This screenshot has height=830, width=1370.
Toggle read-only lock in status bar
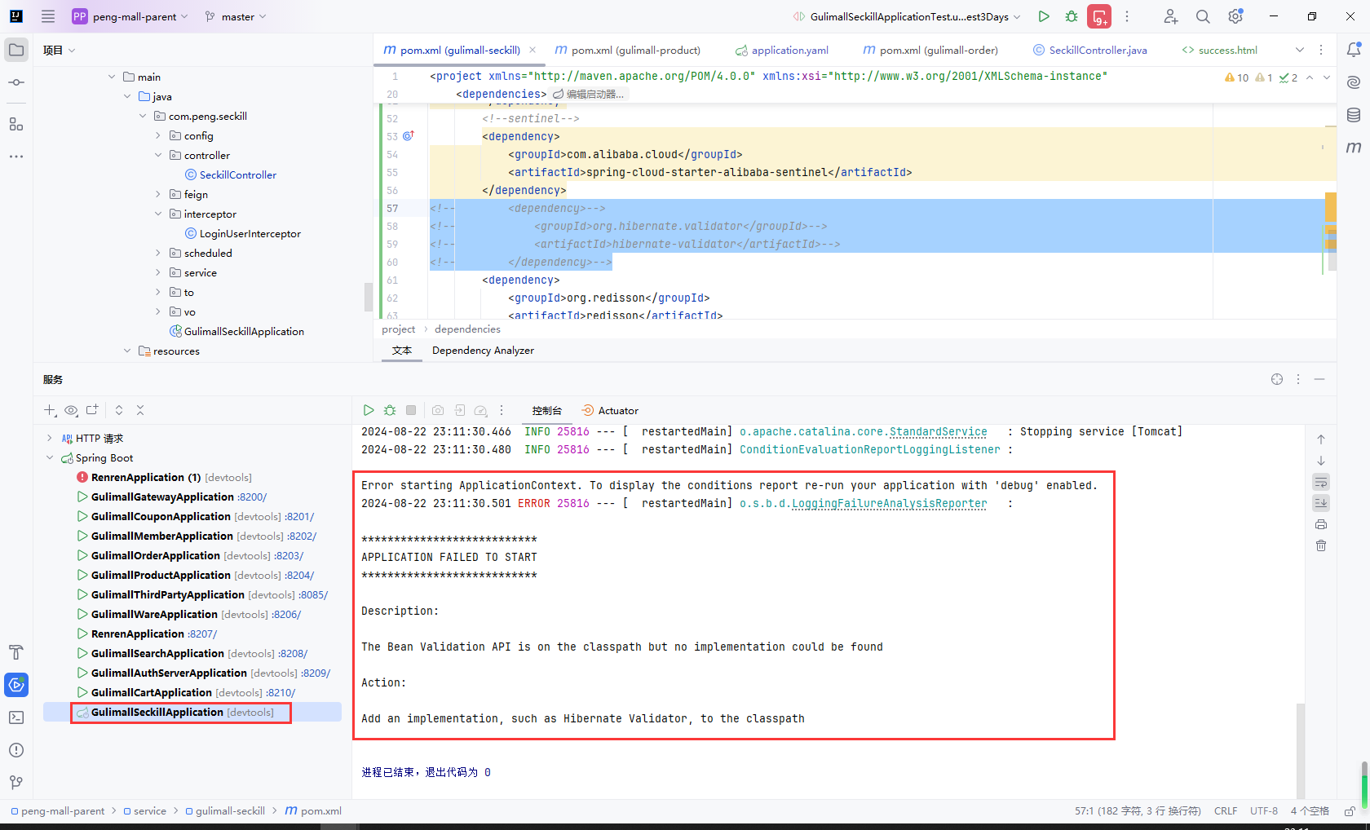tap(1350, 811)
